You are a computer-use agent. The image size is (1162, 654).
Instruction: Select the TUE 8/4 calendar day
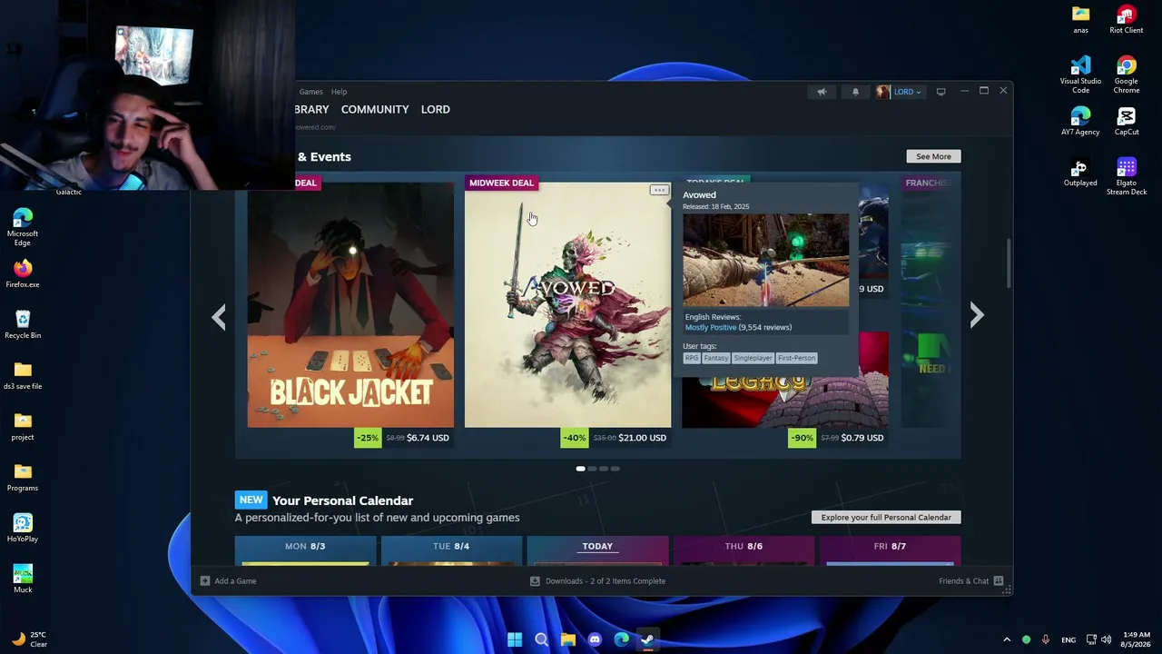click(x=451, y=546)
